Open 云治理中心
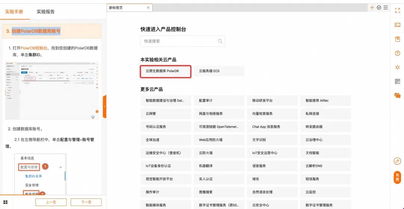This screenshot has width=404, height=209. pyautogui.click(x=326, y=140)
